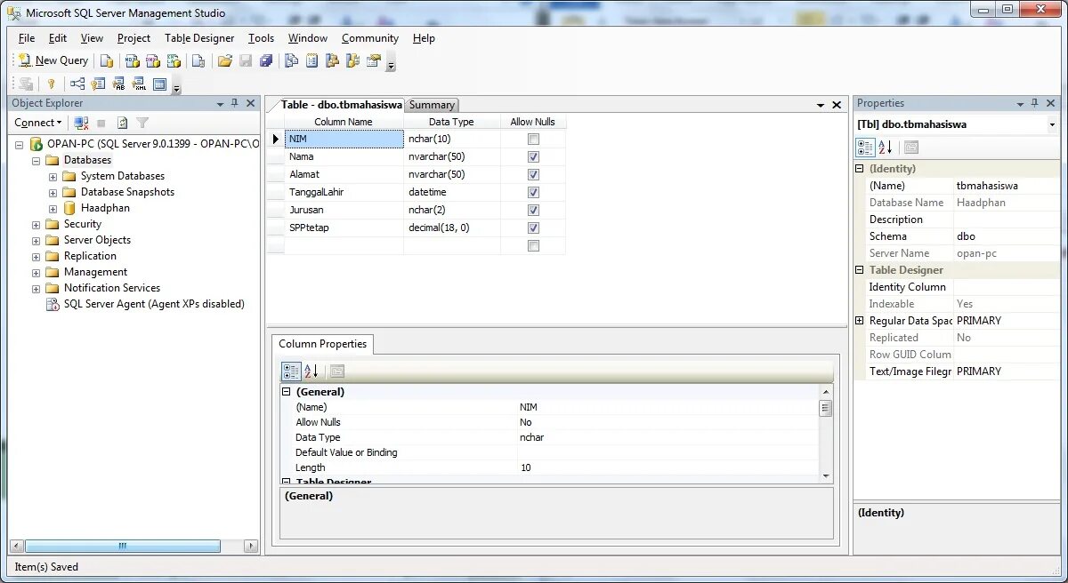The width and height of the screenshot is (1068, 583).
Task: Click the Properties Window toolbar icon
Action: coord(374,60)
